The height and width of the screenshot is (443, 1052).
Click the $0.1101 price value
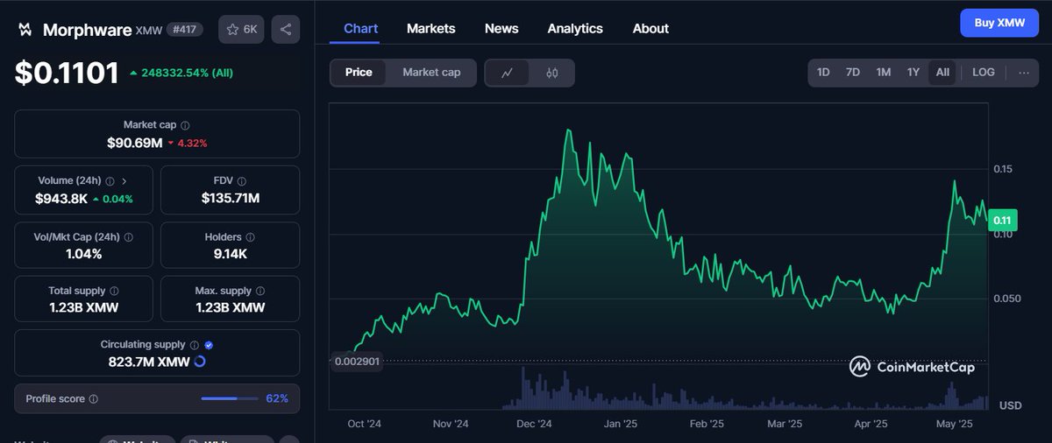67,73
